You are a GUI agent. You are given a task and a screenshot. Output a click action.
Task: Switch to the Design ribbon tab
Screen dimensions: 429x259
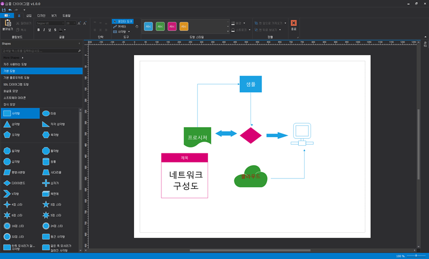41,16
